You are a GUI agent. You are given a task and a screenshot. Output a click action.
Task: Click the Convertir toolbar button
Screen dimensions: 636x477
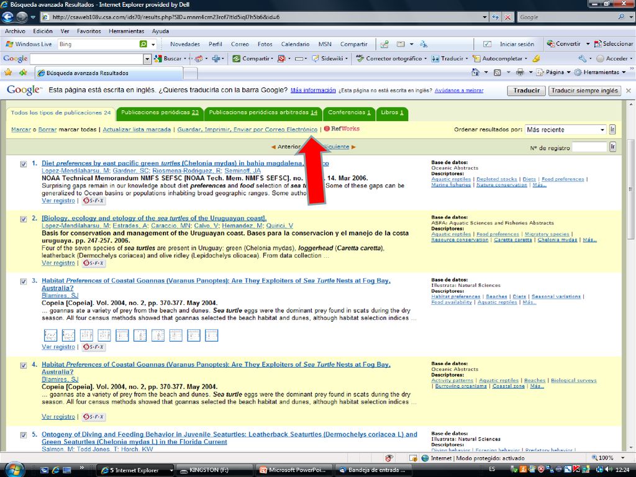tap(563, 43)
